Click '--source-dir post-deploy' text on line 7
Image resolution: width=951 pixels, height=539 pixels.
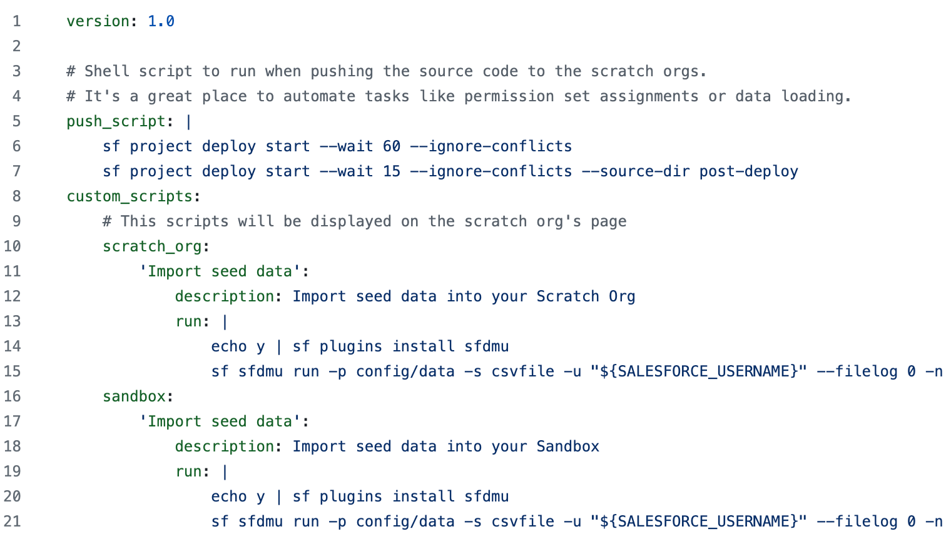pos(689,171)
